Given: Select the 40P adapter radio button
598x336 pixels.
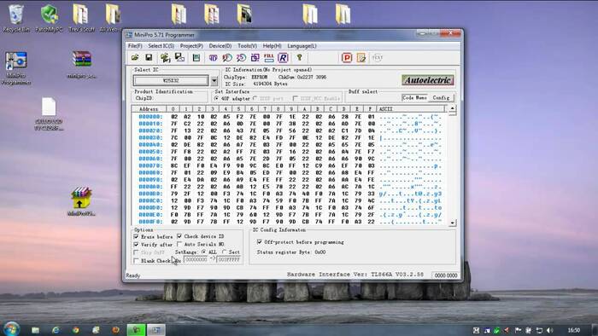Looking at the screenshot, I should pos(216,99).
